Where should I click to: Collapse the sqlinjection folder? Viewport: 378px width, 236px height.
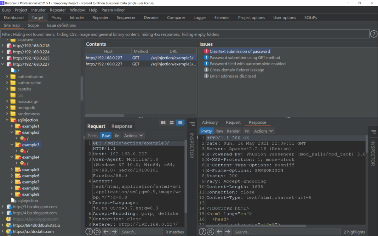7,120
